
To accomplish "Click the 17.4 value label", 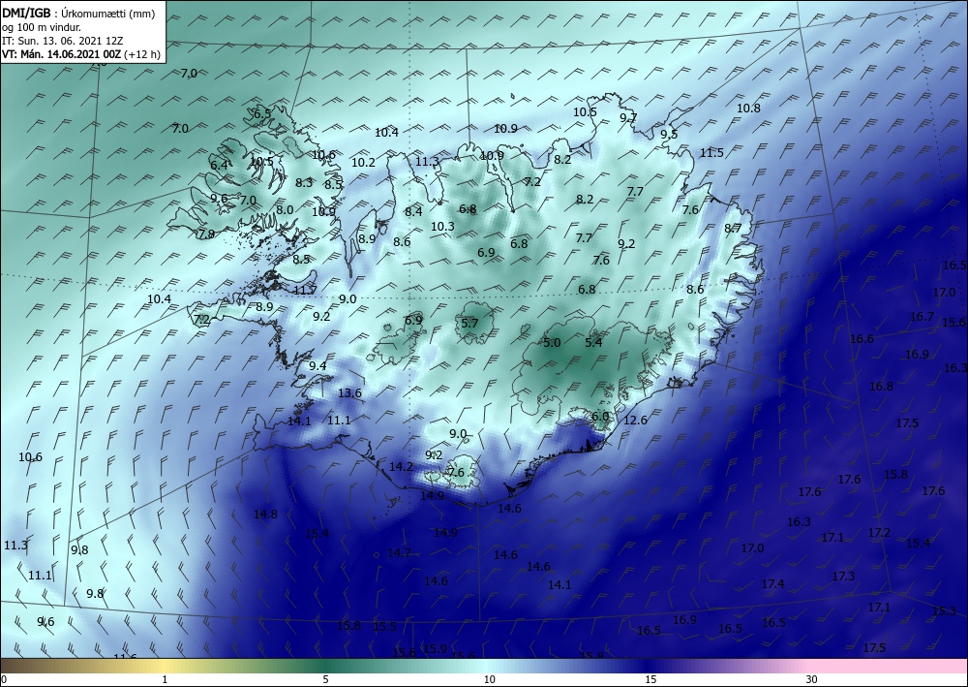I will [772, 584].
